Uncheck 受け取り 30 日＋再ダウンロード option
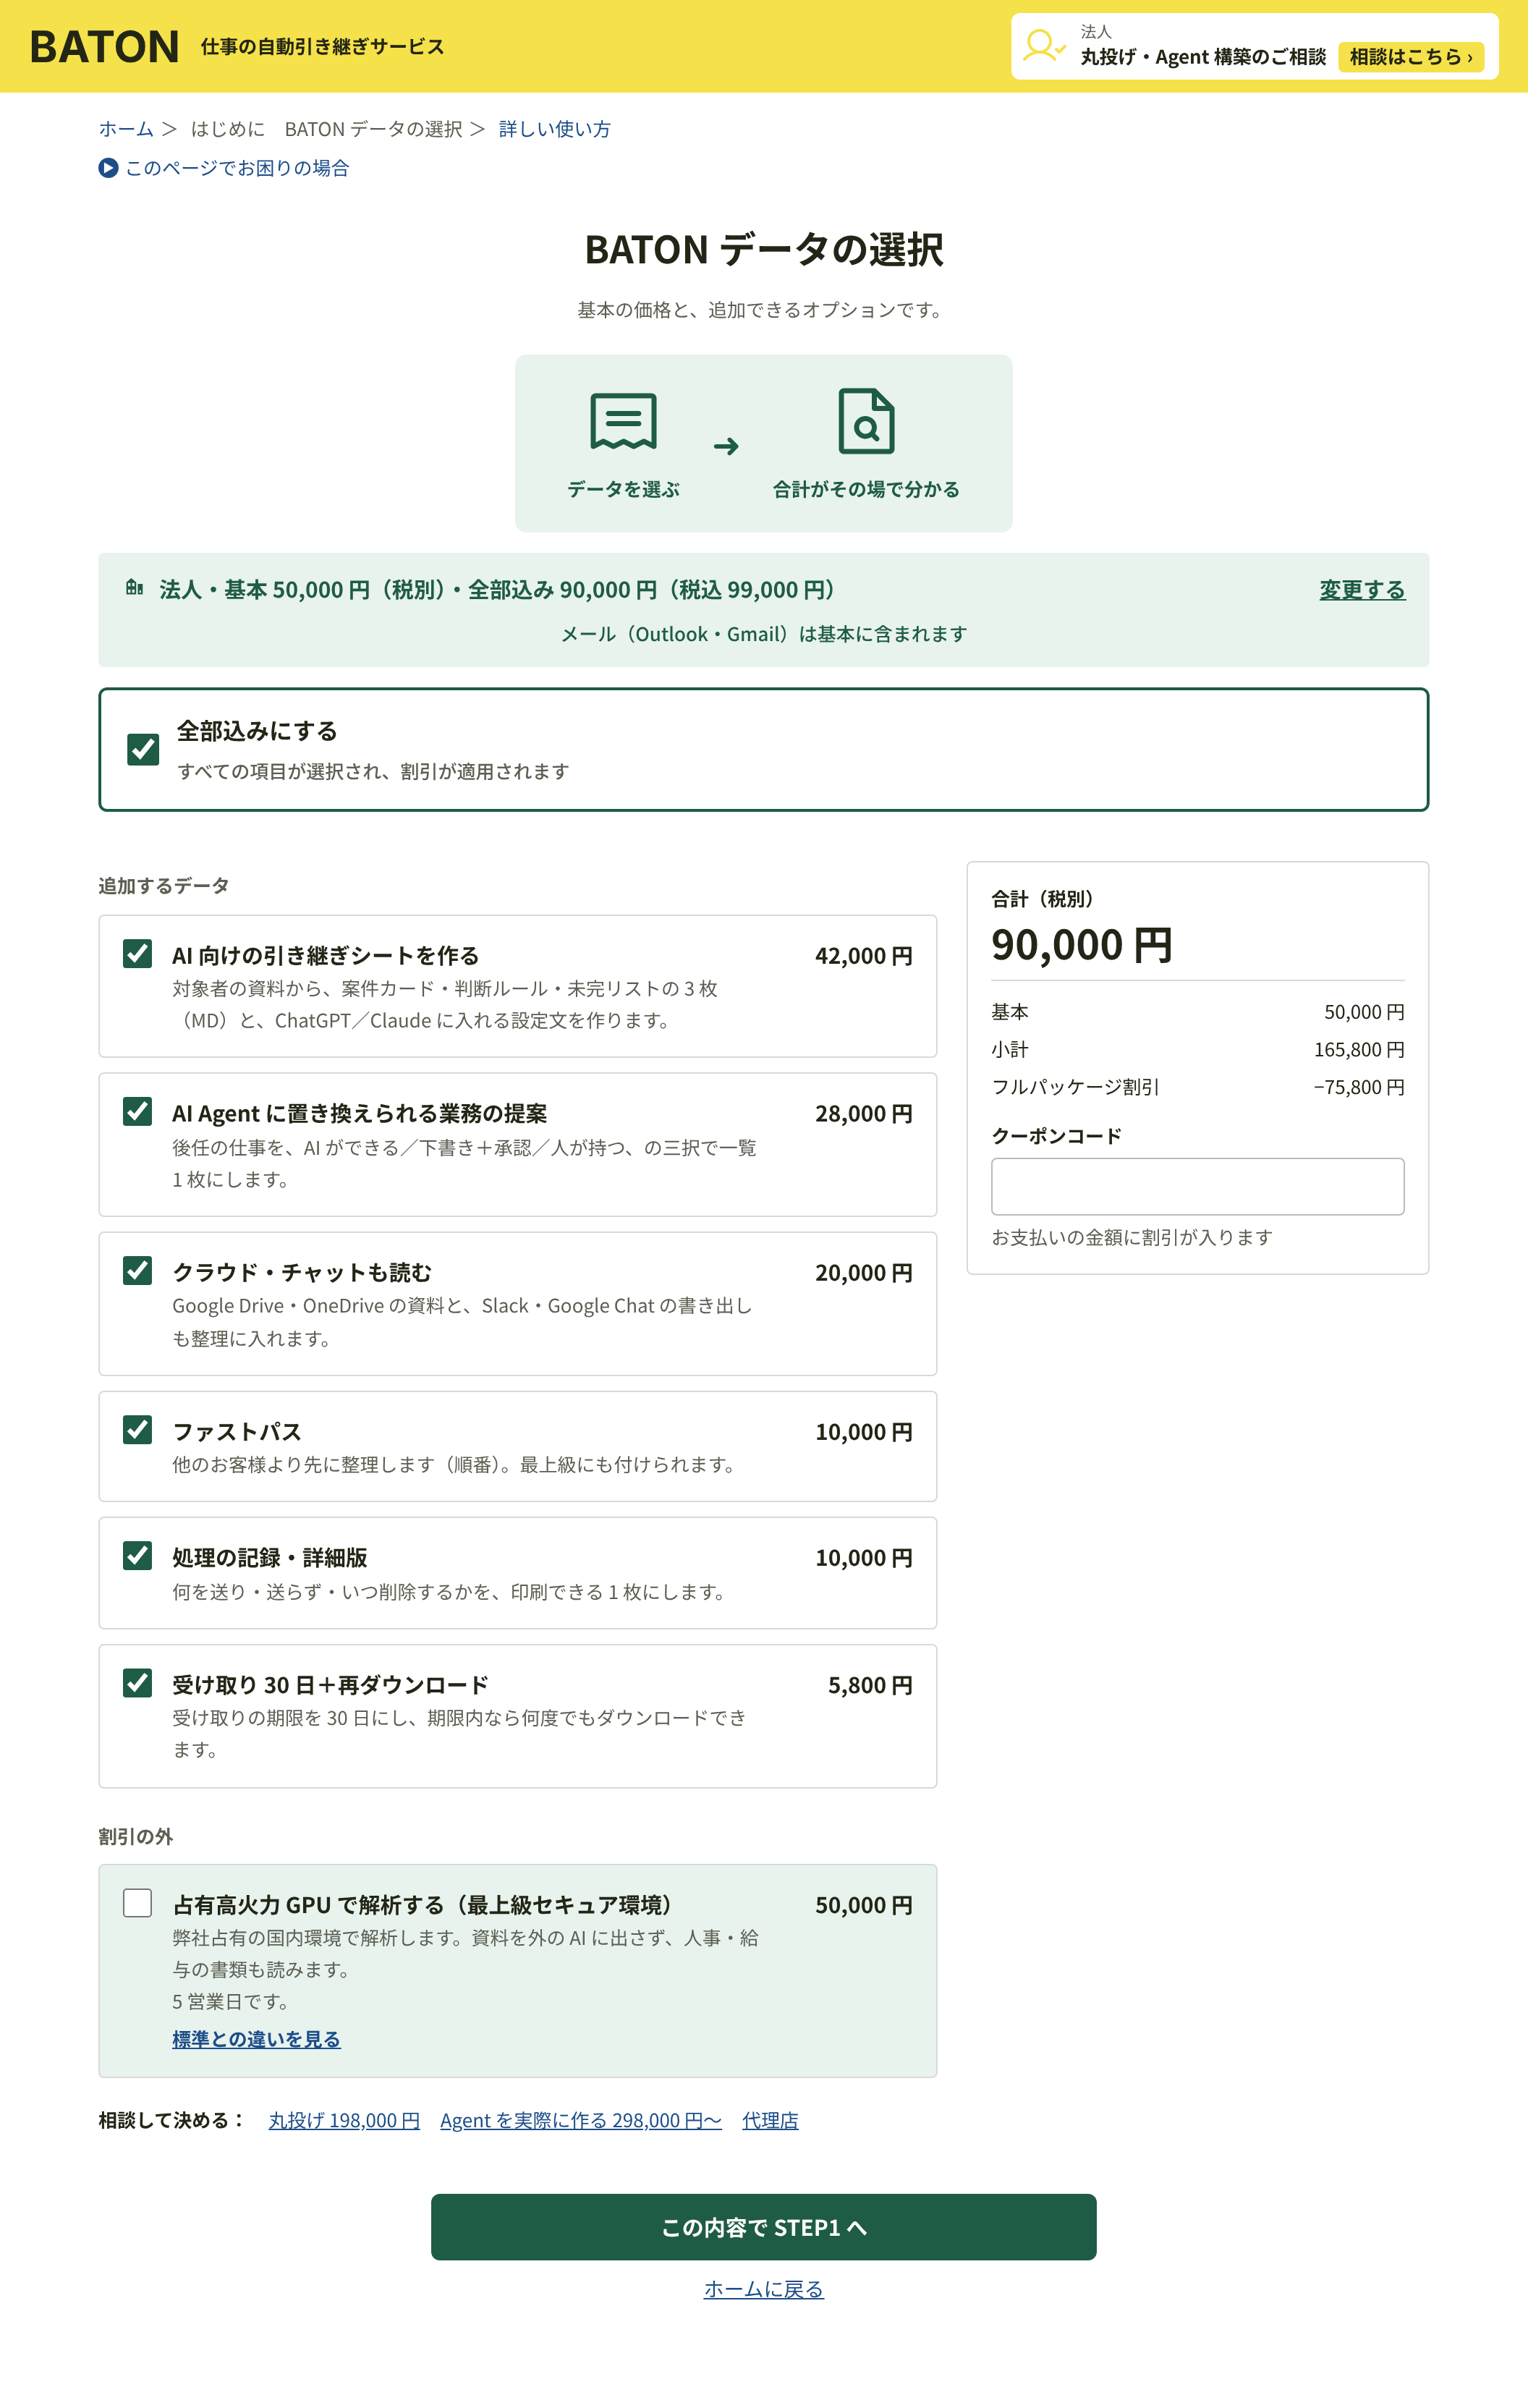Screen dimensions: 1528x2408 pos(137,1683)
